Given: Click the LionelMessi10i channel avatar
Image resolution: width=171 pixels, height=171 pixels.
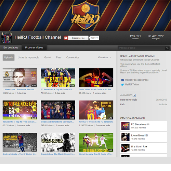Looking at the screenshot, I should (x=125, y=137).
